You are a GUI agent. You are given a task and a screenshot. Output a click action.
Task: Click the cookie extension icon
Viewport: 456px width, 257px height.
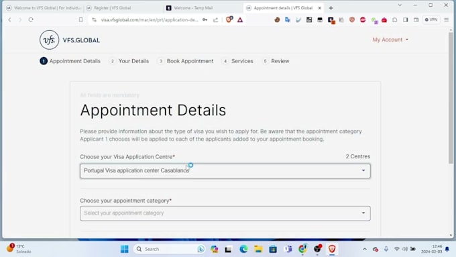point(277,19)
